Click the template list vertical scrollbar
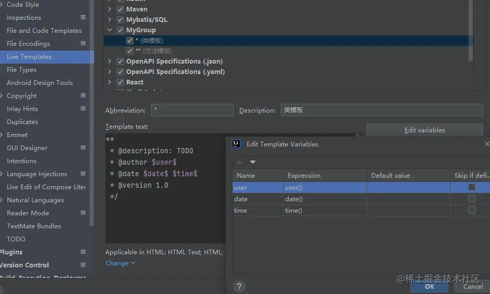Viewport: 490px width, 294px height. click(x=471, y=31)
